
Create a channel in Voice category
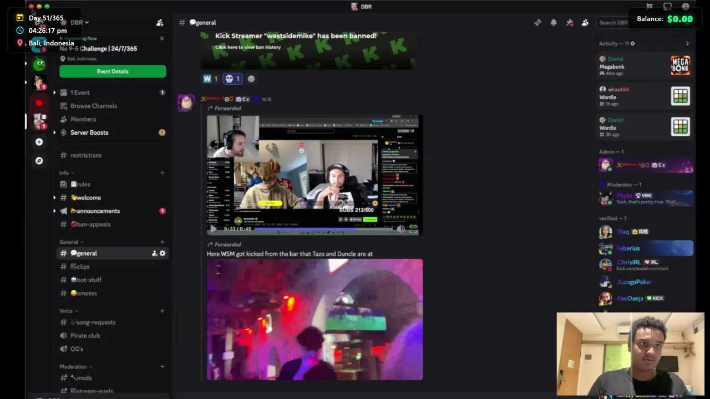(x=163, y=311)
